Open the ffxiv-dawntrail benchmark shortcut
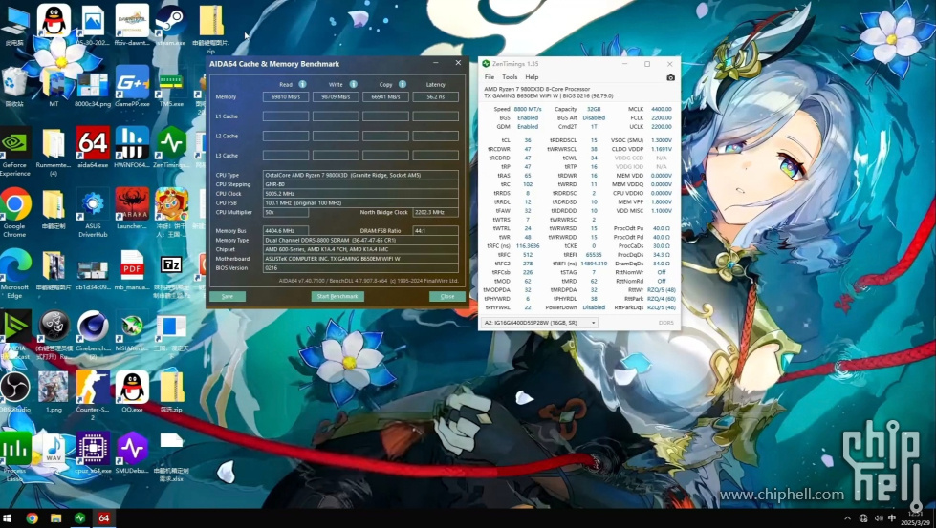This screenshot has width=936, height=528. [132, 25]
